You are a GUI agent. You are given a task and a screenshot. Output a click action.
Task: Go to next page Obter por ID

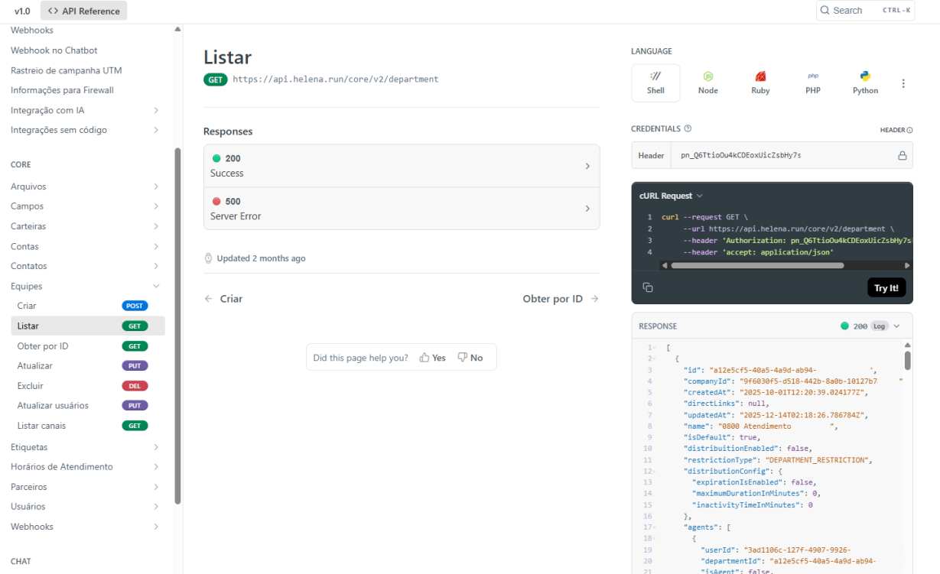[x=560, y=299]
